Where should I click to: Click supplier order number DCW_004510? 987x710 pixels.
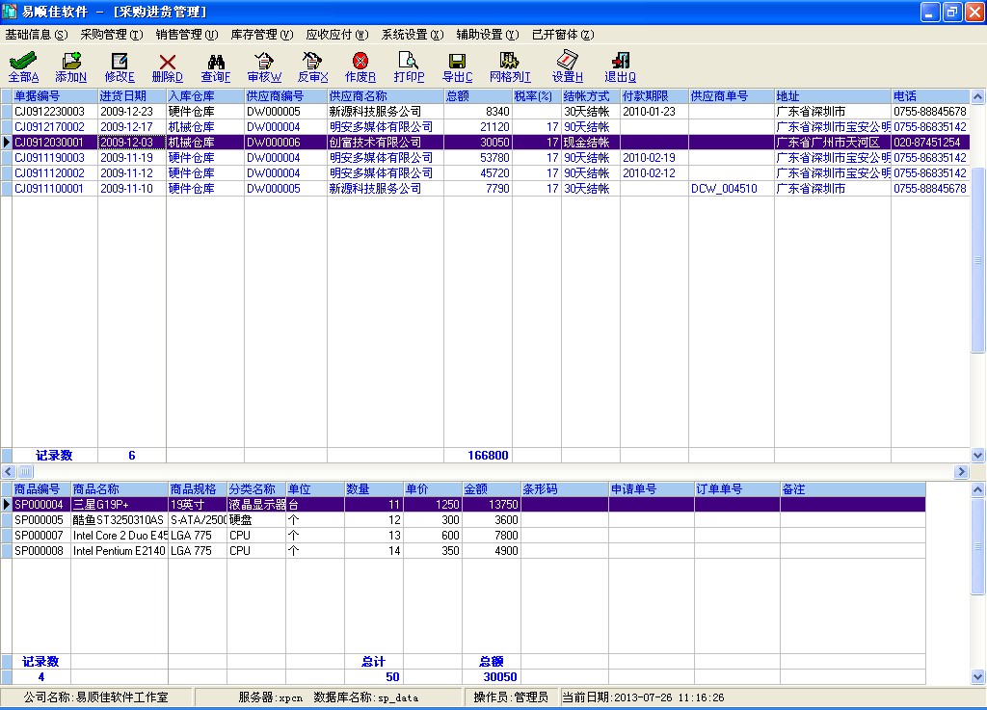tap(724, 189)
